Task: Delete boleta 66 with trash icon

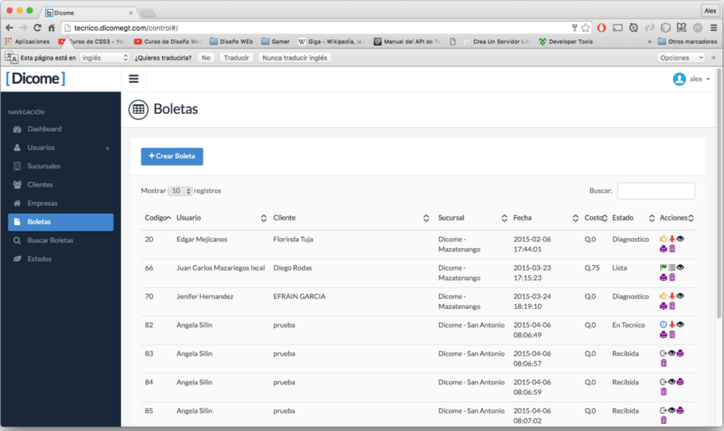Action: pyautogui.click(x=672, y=278)
